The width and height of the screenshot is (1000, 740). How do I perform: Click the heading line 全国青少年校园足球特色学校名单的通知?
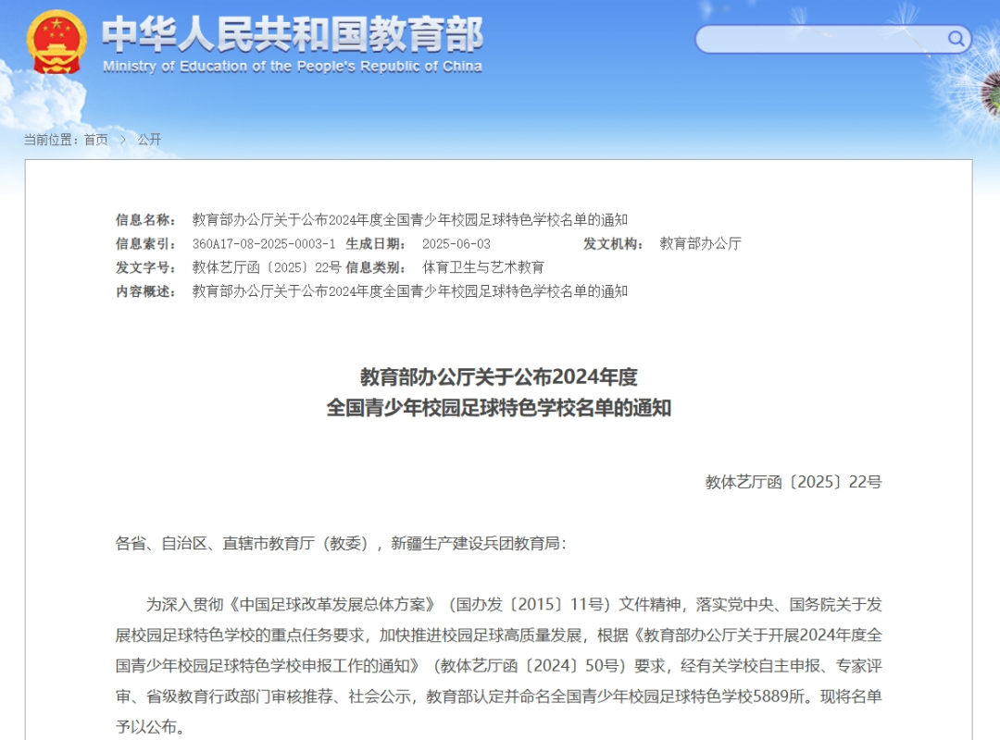pos(499,408)
